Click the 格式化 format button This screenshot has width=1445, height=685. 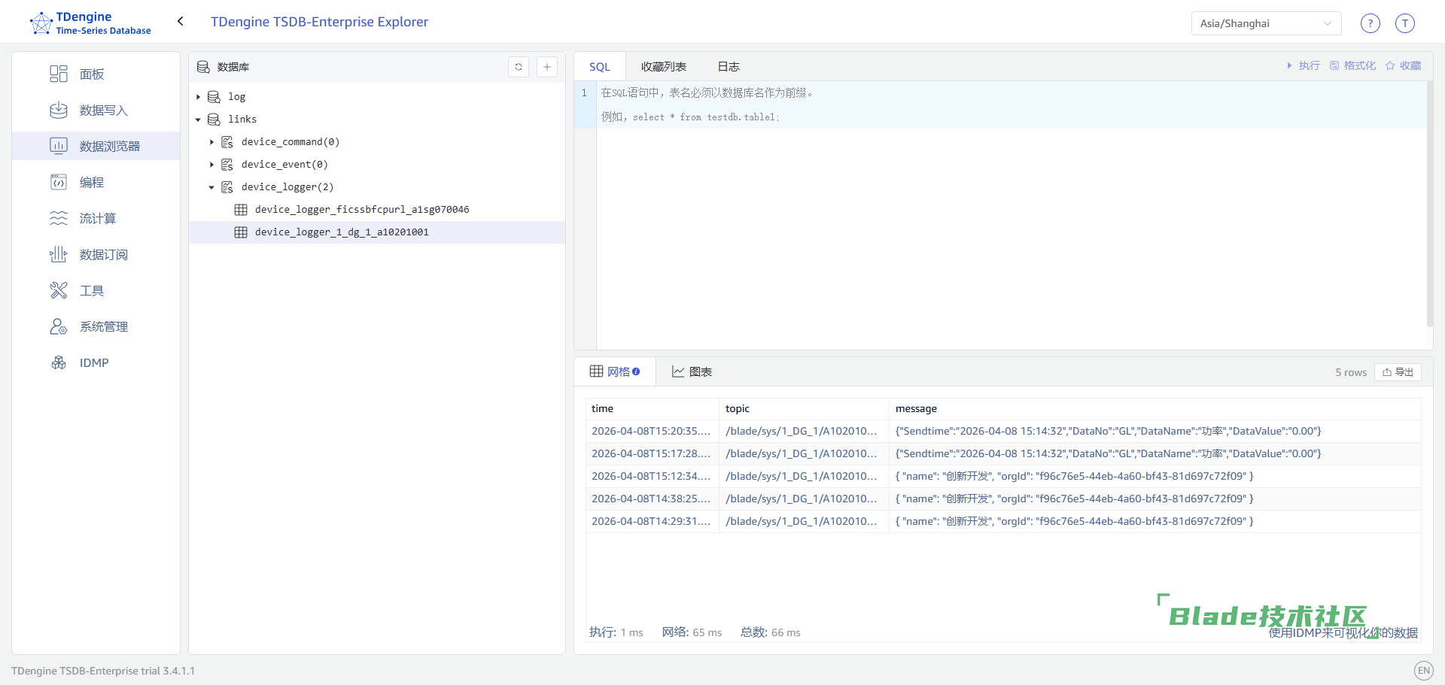1353,66
